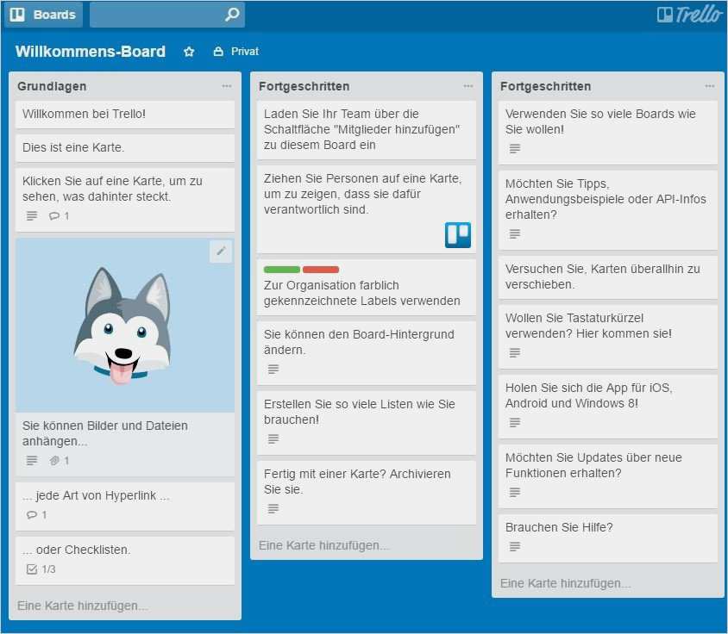
Task: Open 'Klicken Sie auf eine Karte' card
Action: (x=125, y=200)
